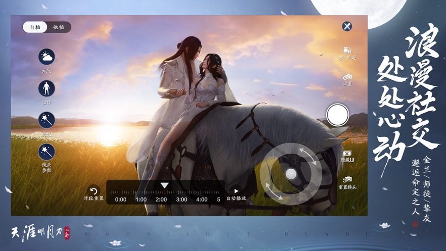446x251 pixels.
Task: Click the 时段重置 time reset icon
Action: pos(94,190)
